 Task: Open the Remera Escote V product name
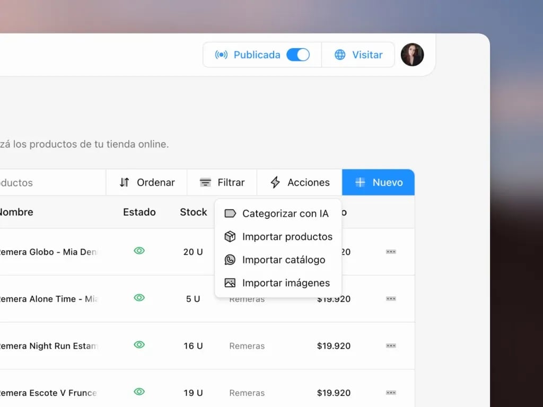pos(48,393)
